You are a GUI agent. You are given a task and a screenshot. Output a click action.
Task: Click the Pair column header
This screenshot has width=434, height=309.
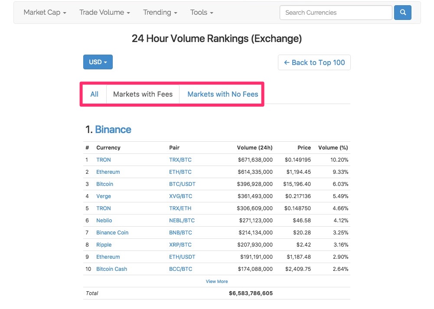(174, 148)
